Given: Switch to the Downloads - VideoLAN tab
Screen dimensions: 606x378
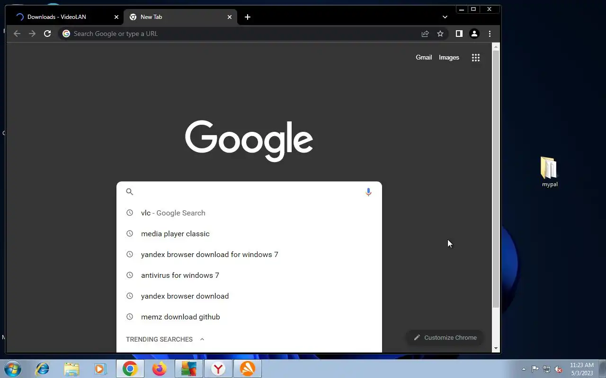Looking at the screenshot, I should coord(66,17).
